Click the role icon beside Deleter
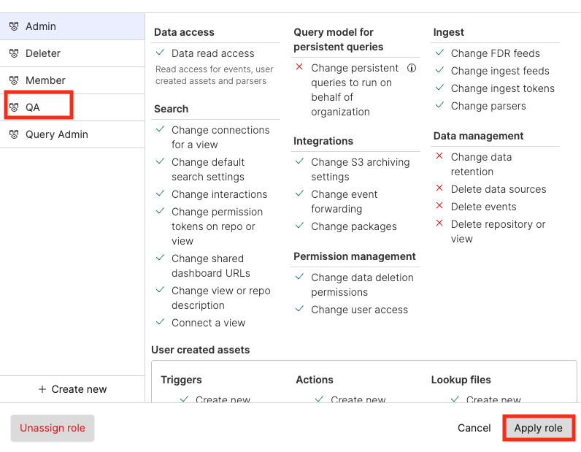The width and height of the screenshot is (581, 452). pos(13,53)
